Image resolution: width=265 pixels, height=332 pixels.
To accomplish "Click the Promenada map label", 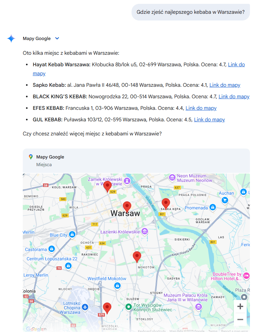I will click(196, 208).
